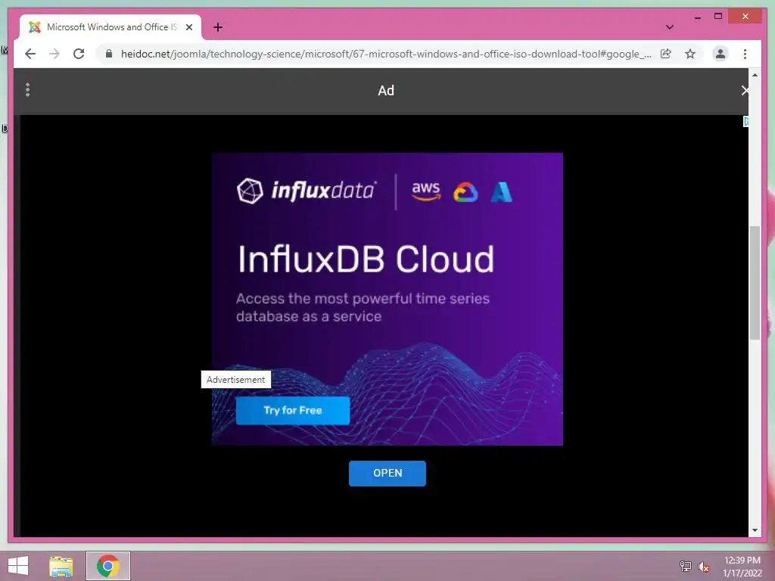775x581 pixels.
Task: Click 'Access the most powerful time series' text
Action: click(363, 298)
